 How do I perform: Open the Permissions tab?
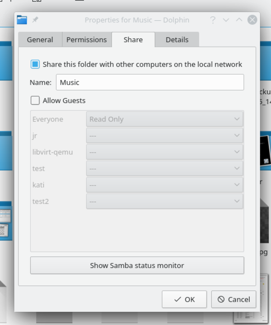point(86,40)
